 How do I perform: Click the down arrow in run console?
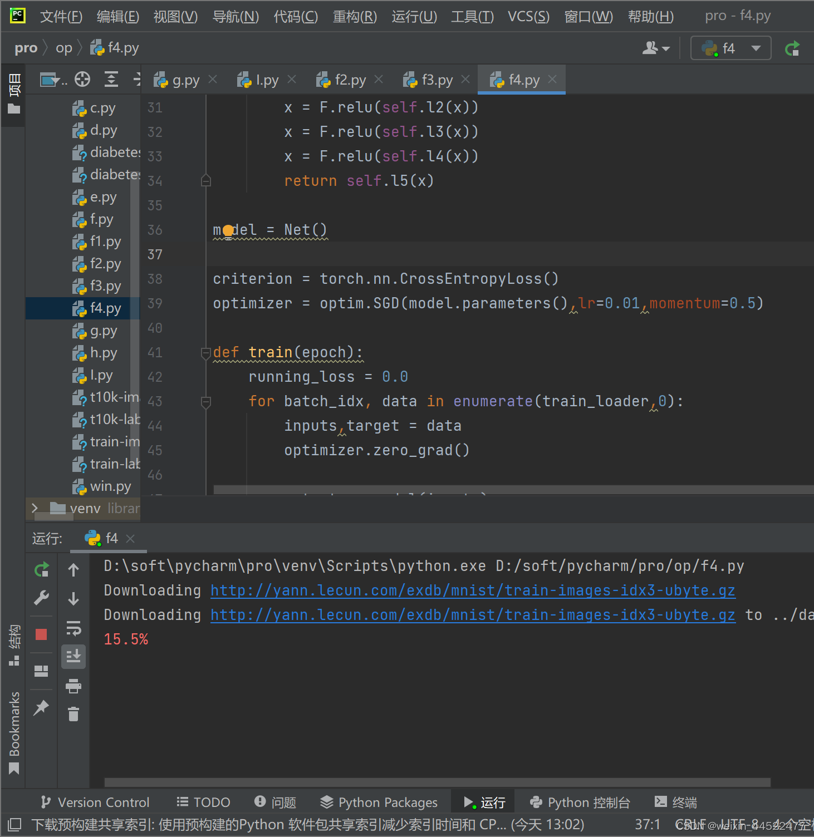73,599
